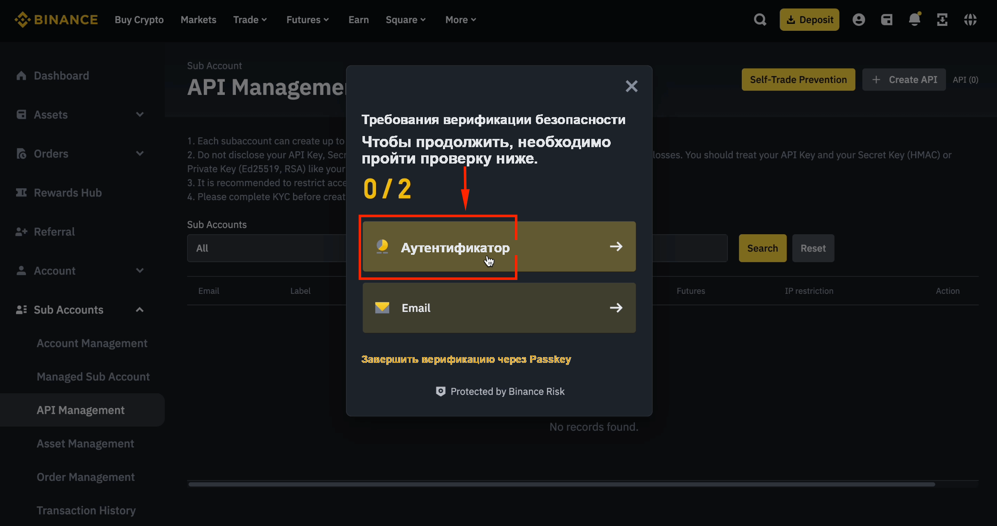The image size is (997, 526).
Task: Collapse the Sub Accounts section
Action: click(x=140, y=310)
